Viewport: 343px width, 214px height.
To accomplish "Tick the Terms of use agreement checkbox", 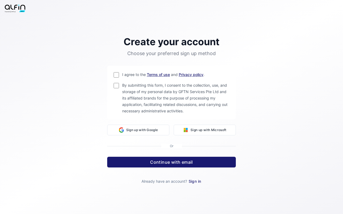I will pyautogui.click(x=116, y=75).
